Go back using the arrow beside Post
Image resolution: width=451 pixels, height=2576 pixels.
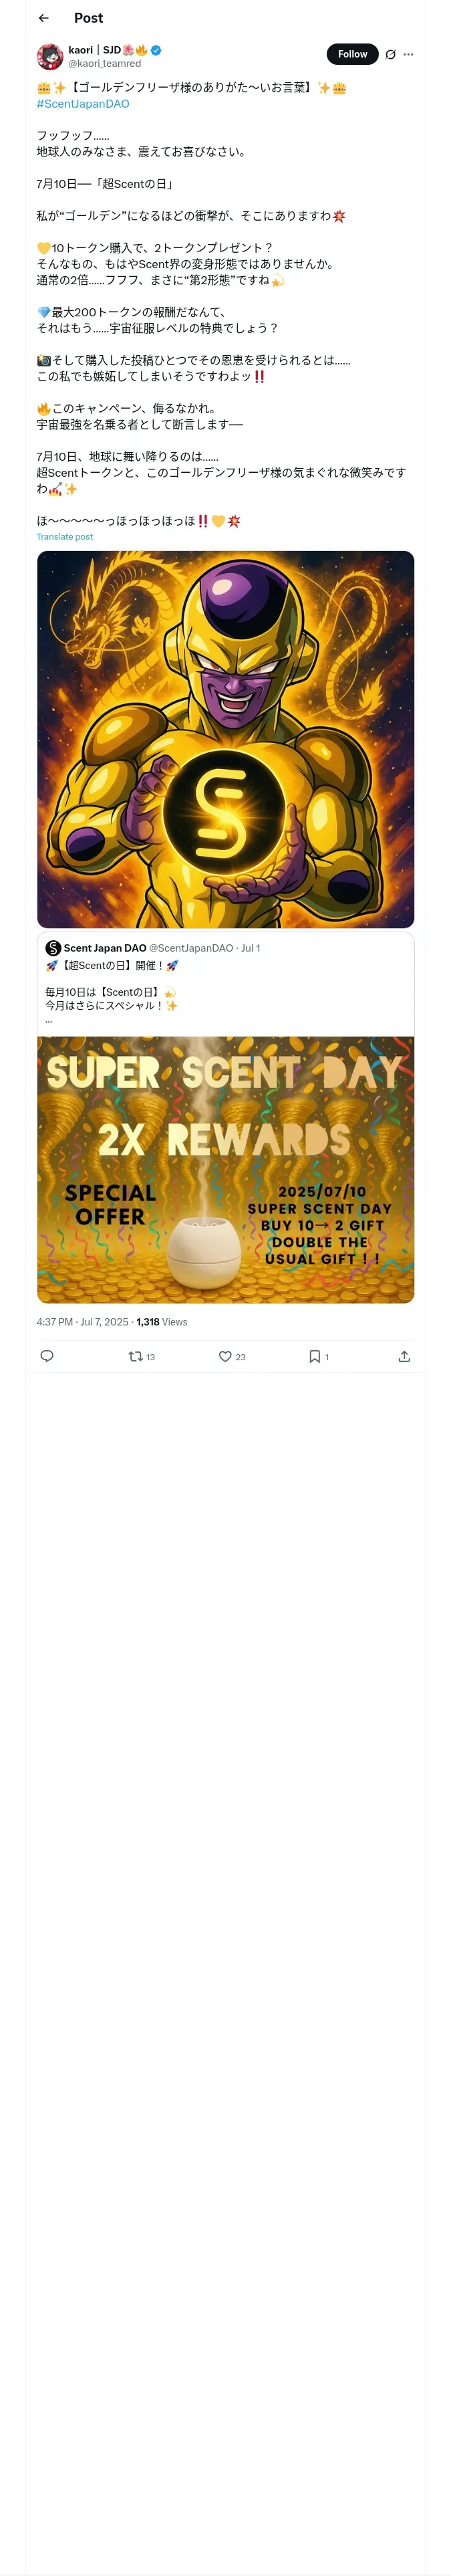pyautogui.click(x=43, y=18)
